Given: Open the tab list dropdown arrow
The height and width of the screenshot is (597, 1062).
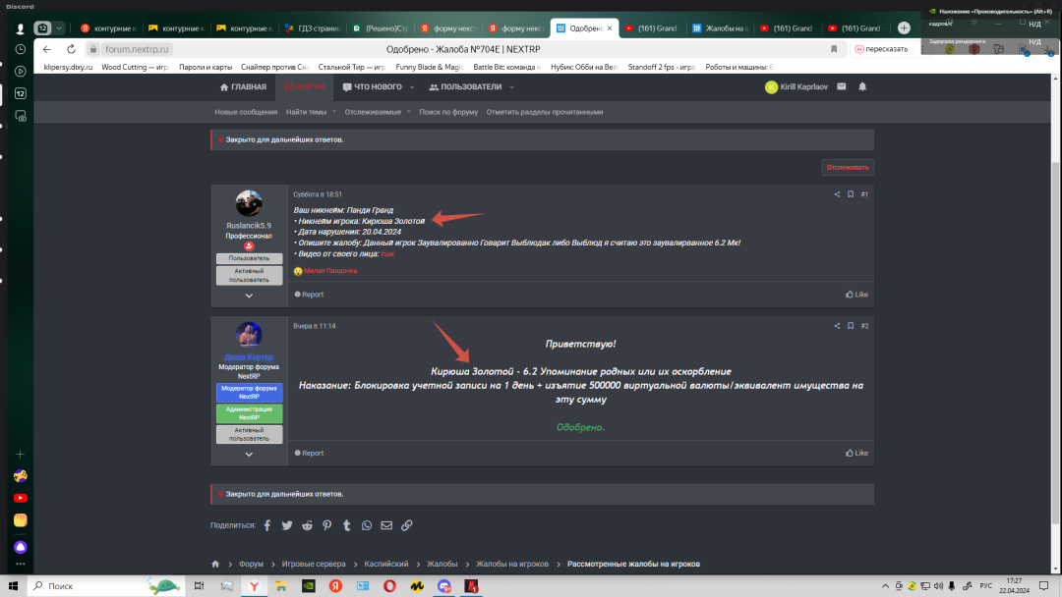Looking at the screenshot, I should click(60, 28).
